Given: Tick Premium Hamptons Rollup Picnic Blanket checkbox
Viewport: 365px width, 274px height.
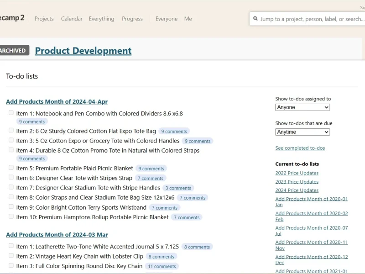Looking at the screenshot, I should point(11,216).
